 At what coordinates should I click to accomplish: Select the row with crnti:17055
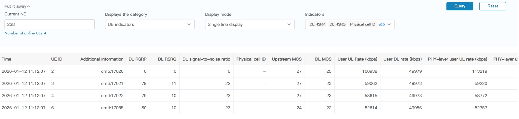[112, 108]
